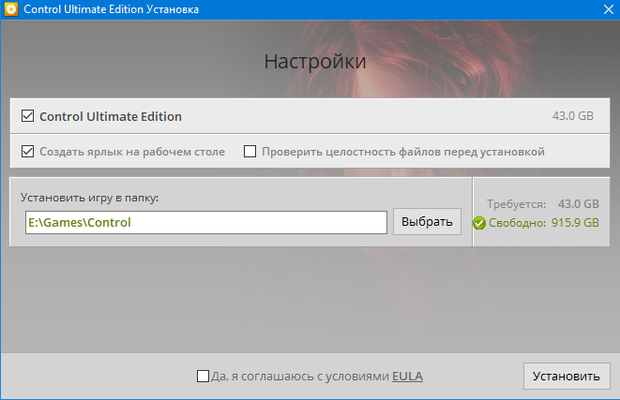This screenshot has height=400, width=620.
Task: Enable 'Проверить целостность файлов перед установкой' checkbox
Action: click(x=250, y=151)
